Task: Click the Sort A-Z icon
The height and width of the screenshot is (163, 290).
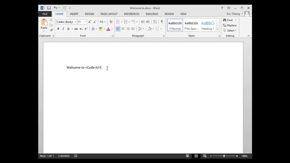Action: 155,22
